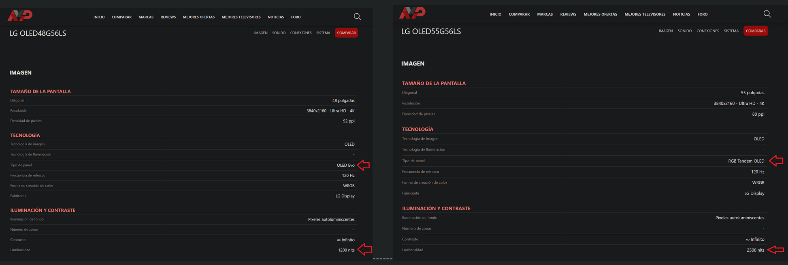Click TAMAÑO DE LA PANTALLA heading, left page
The width and height of the screenshot is (788, 265).
40,91
